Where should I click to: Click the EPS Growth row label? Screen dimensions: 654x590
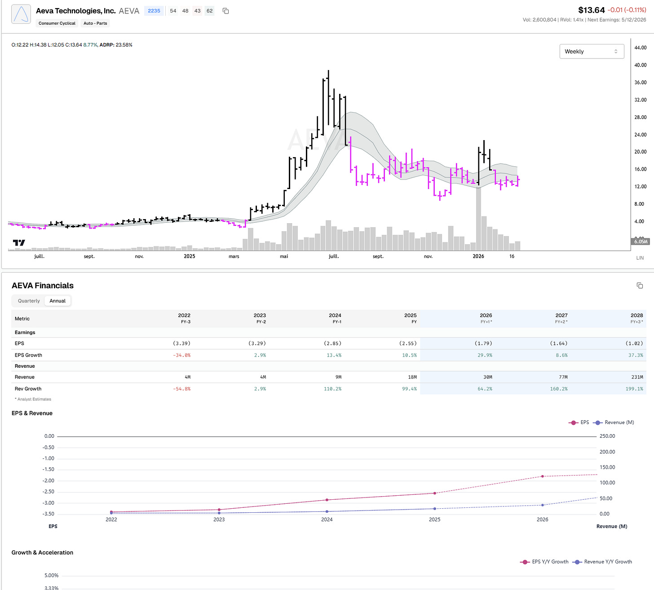point(28,355)
